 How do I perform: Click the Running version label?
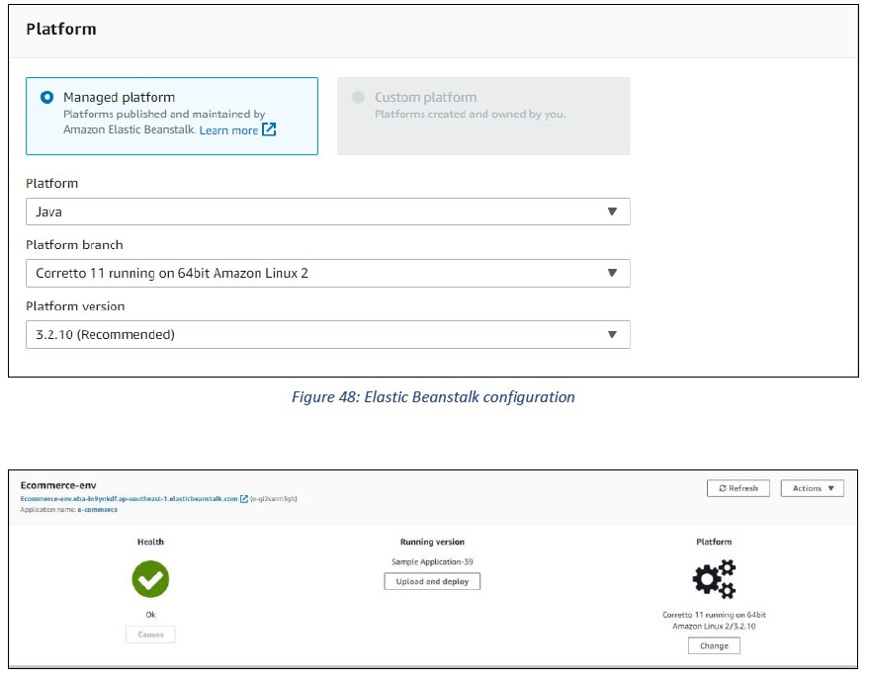432,542
